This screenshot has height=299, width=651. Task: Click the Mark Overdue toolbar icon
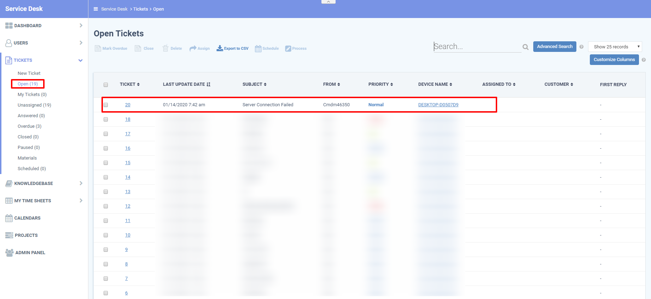(x=98, y=48)
